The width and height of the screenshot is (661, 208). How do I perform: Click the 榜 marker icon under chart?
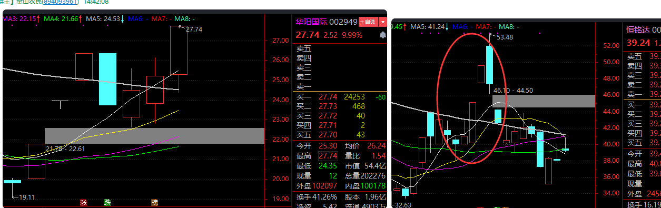(x=155, y=202)
